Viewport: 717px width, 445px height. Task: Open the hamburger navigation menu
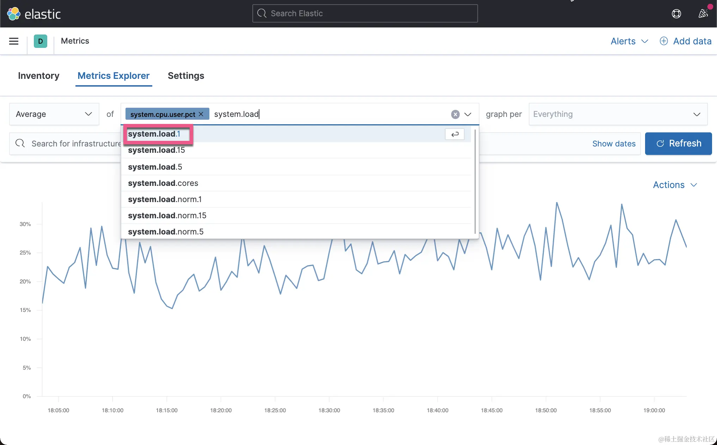click(x=14, y=41)
